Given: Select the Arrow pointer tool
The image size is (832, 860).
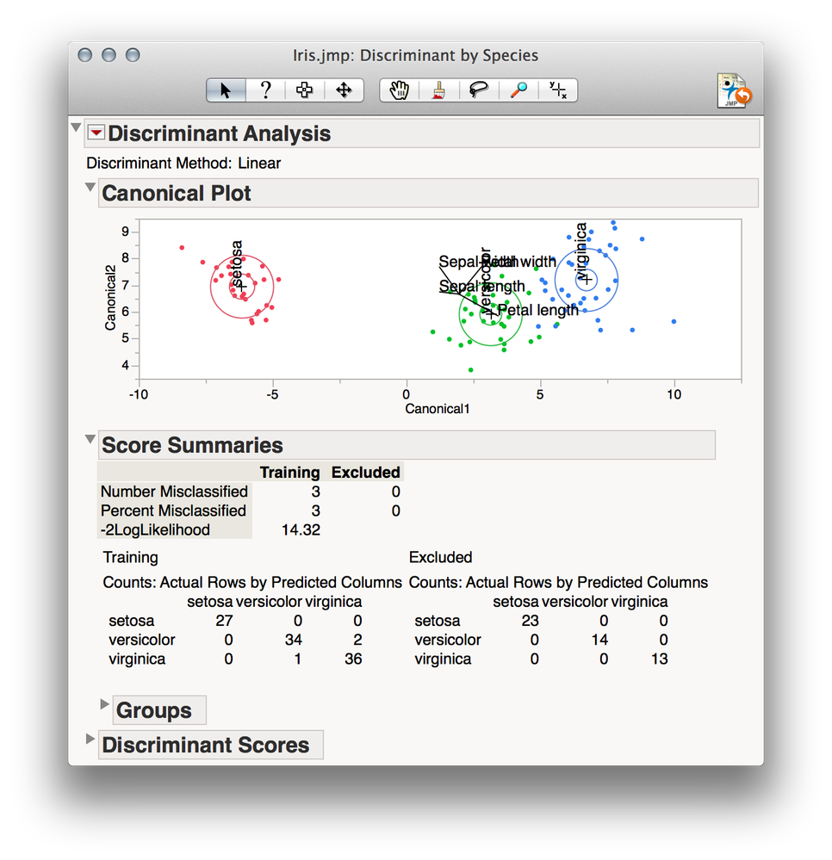Looking at the screenshot, I should (x=226, y=90).
